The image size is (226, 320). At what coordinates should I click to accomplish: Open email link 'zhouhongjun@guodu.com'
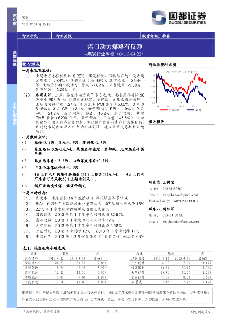click(x=180, y=222)
